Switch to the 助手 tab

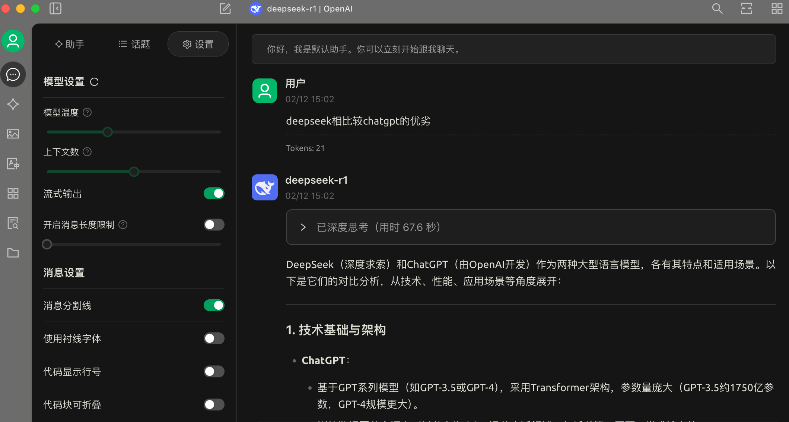(70, 44)
